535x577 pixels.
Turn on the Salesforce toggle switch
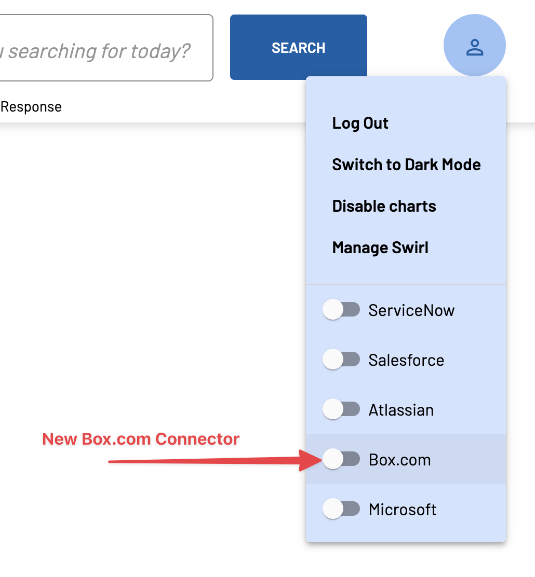coord(341,359)
